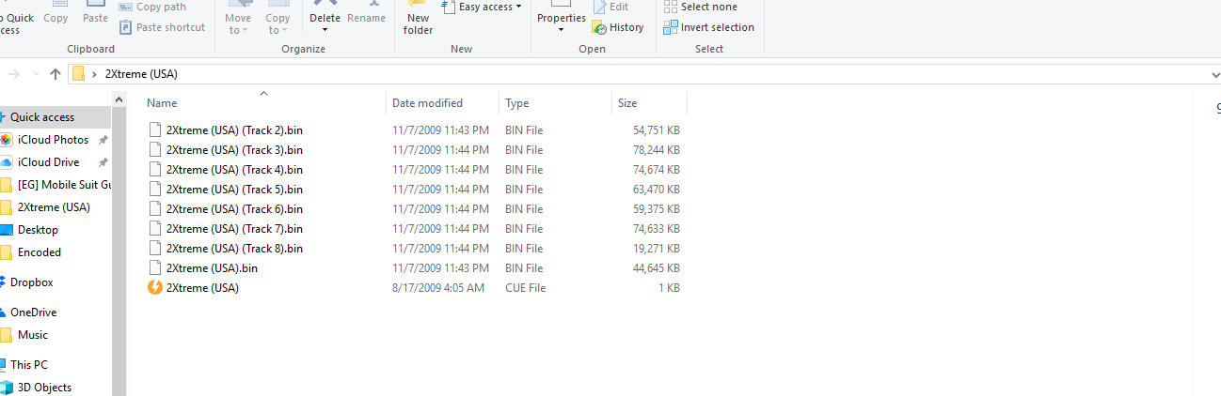Click Invert selection in the Select group
The image size is (1221, 396).
click(708, 27)
